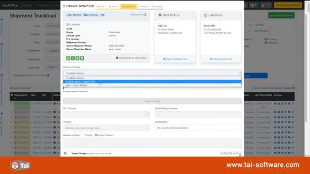Open help icon in BackOffice top bar

pyautogui.click(x=252, y=5)
